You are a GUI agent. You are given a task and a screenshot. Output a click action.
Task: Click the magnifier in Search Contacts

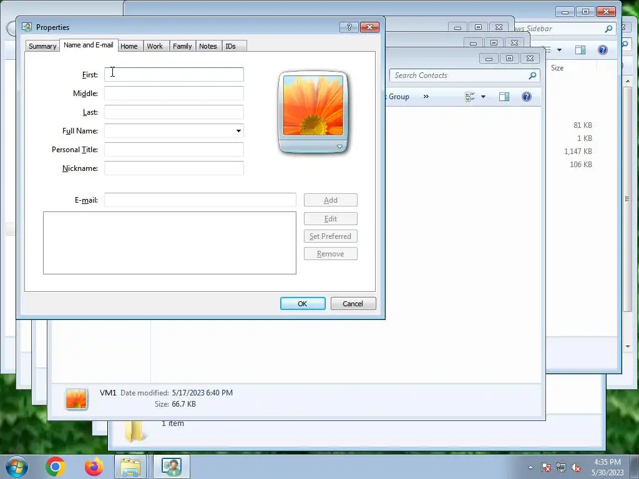(x=532, y=75)
